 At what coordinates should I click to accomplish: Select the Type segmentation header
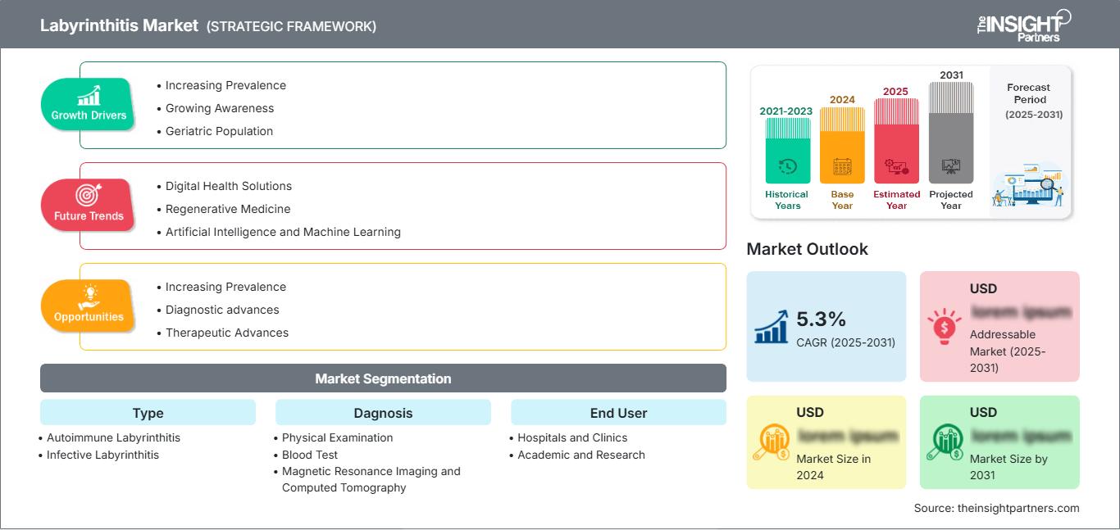tap(148, 413)
